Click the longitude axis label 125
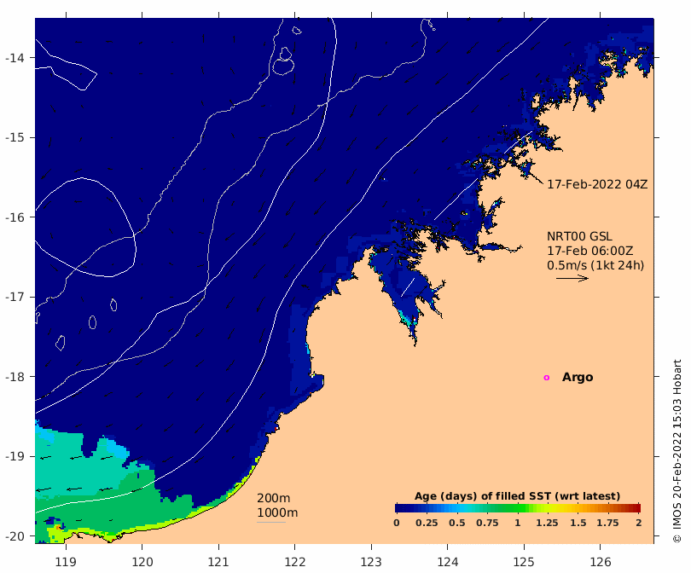Screen dimensions: 691x573 tap(524, 562)
